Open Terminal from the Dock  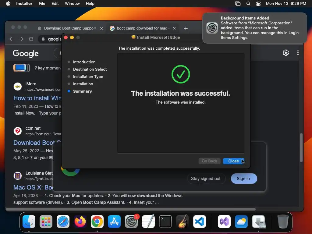pyautogui.click(x=165, y=222)
